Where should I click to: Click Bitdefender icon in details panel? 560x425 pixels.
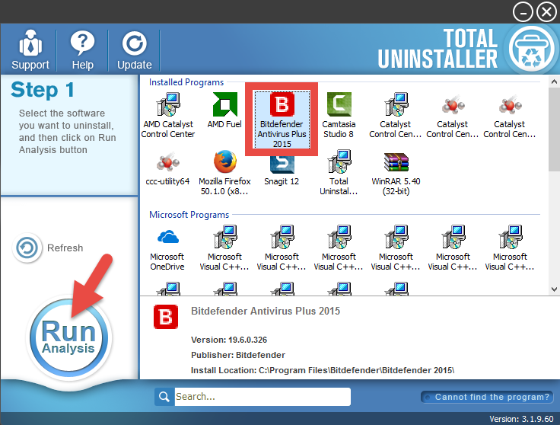(x=166, y=317)
